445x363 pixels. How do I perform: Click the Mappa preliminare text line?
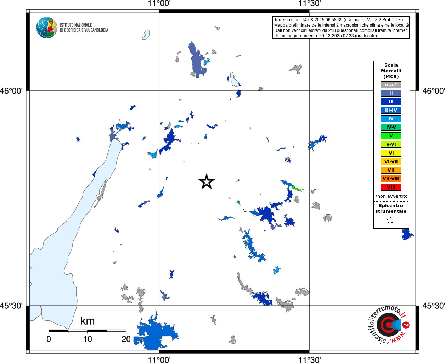342,25
